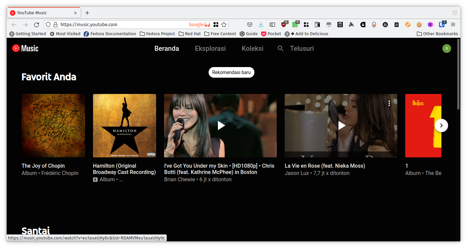Click Telusuri search field
467x248 pixels.
pyautogui.click(x=302, y=48)
